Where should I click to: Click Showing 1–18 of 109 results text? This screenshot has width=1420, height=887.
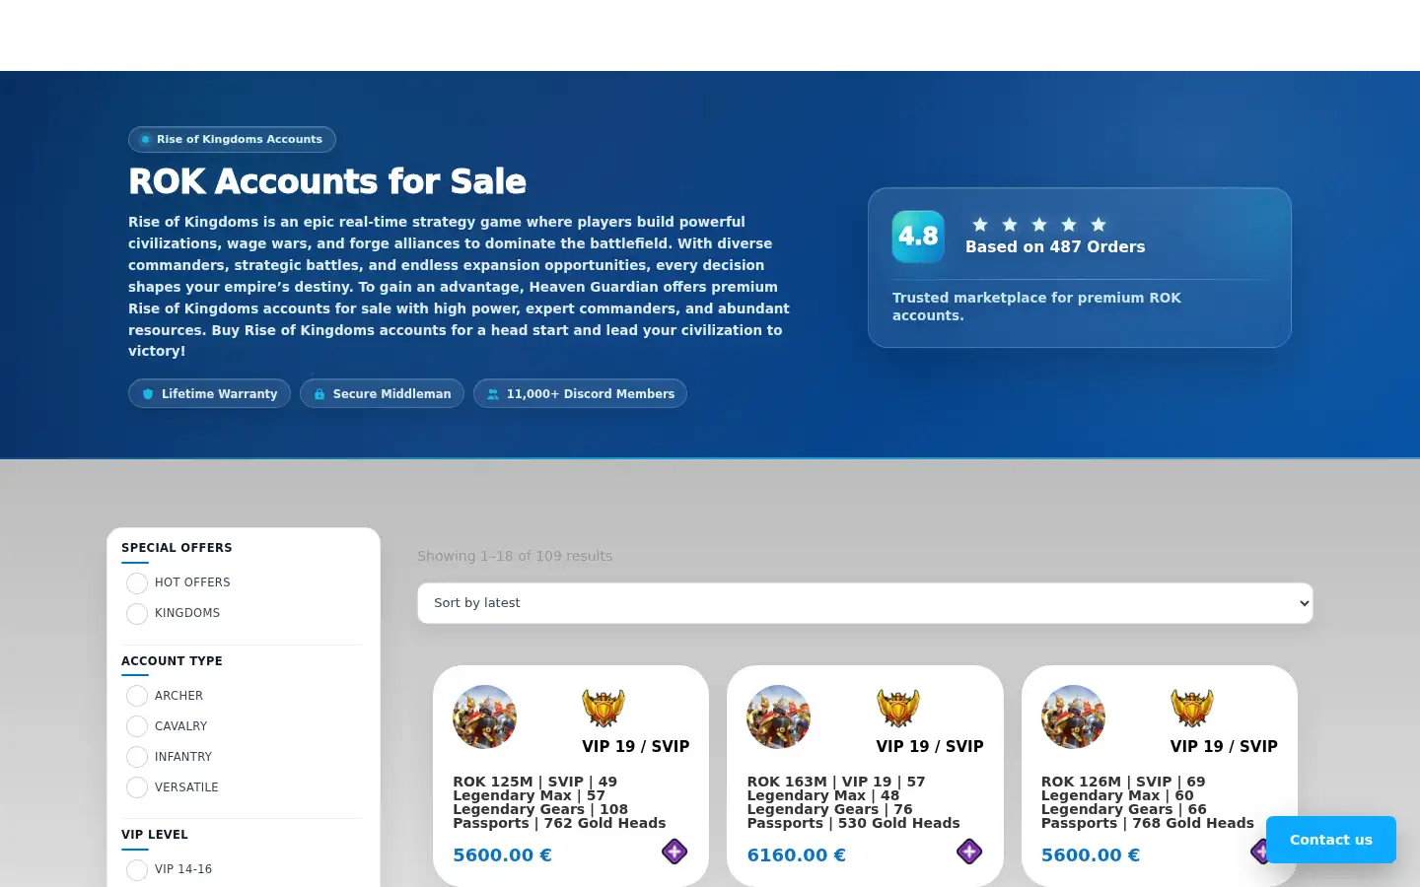coord(515,556)
